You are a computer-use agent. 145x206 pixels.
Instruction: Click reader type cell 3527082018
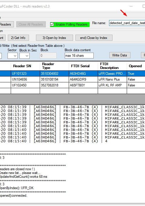tap(54, 85)
